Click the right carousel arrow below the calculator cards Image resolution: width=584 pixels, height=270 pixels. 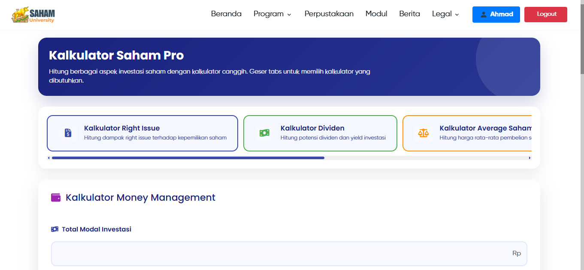point(530,157)
